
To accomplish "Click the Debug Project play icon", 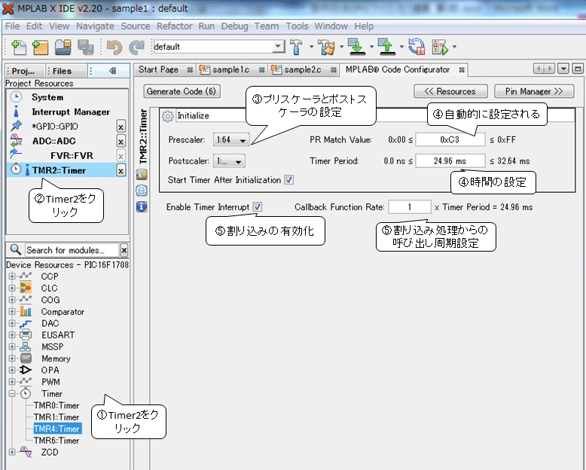I will coord(440,47).
